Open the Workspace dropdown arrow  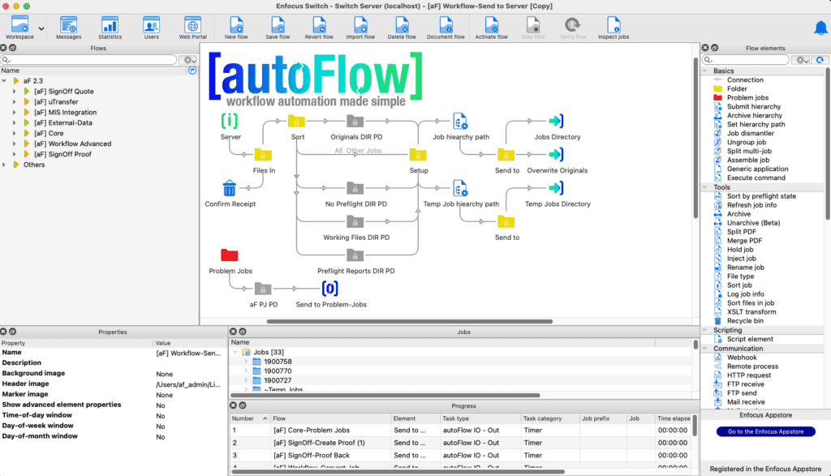point(41,28)
